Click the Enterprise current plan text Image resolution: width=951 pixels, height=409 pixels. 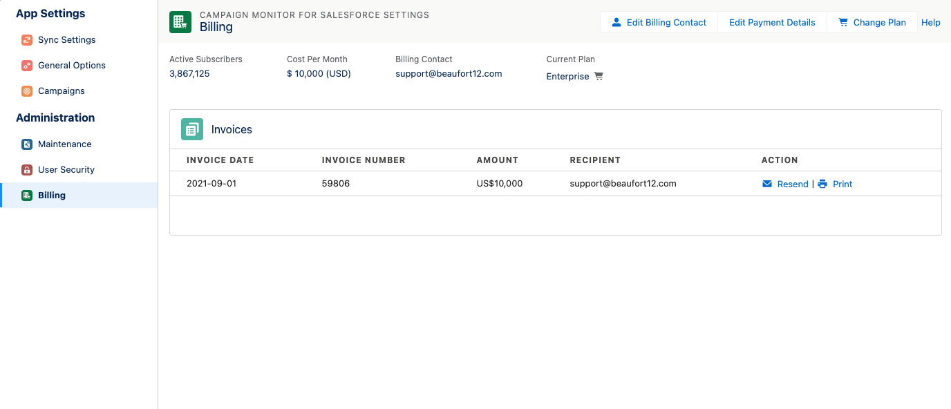568,77
